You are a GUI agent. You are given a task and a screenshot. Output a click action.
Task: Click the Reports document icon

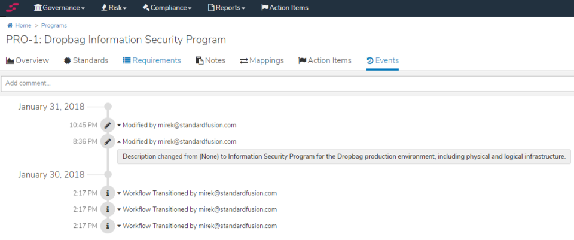coord(211,8)
